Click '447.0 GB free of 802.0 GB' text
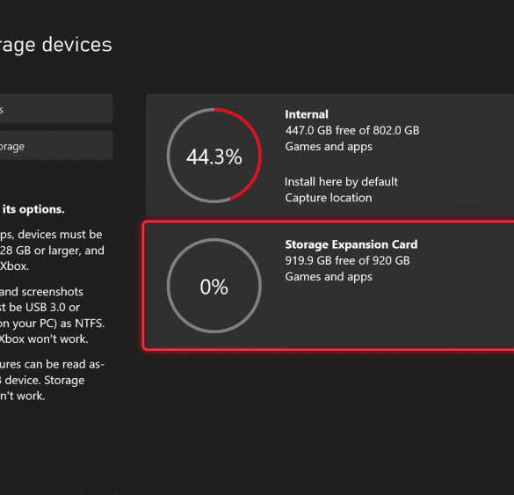The height and width of the screenshot is (495, 514). click(x=352, y=130)
